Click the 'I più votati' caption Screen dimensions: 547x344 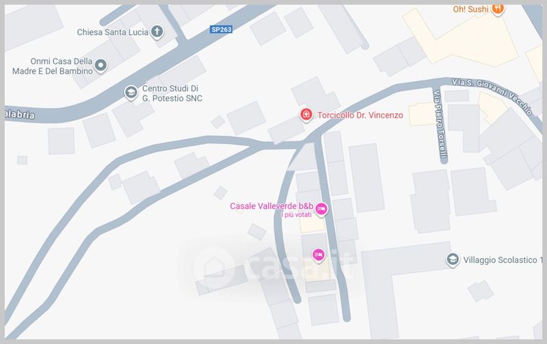pos(297,215)
